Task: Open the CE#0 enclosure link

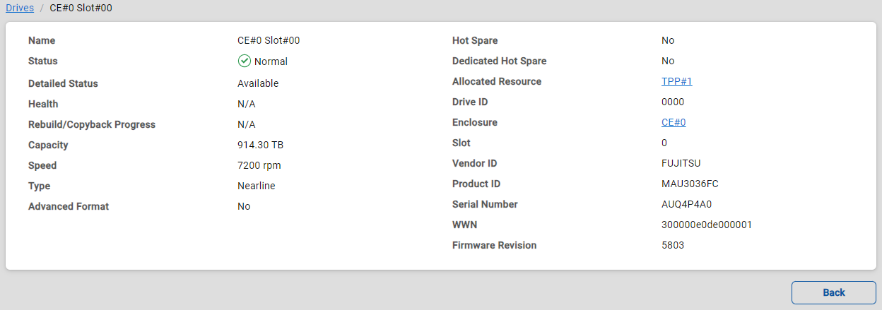Action: (674, 122)
